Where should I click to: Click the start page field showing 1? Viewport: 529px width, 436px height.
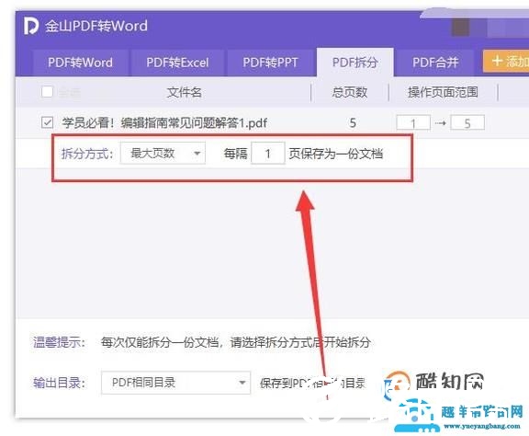(413, 122)
